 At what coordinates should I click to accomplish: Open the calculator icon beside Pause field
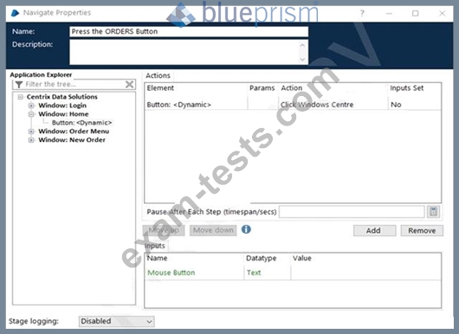pyautogui.click(x=434, y=211)
